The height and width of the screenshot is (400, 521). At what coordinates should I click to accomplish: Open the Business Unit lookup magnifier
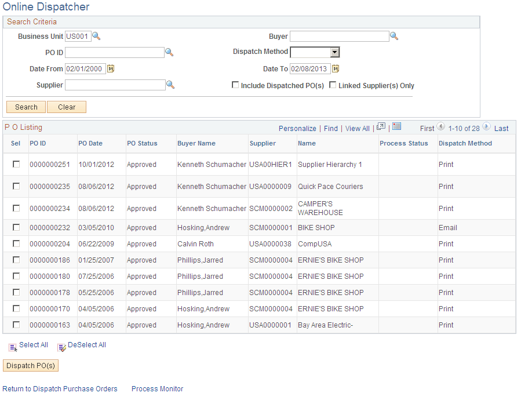click(96, 36)
